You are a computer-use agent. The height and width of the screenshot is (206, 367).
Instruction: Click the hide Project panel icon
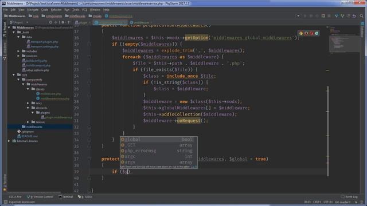click(69, 22)
